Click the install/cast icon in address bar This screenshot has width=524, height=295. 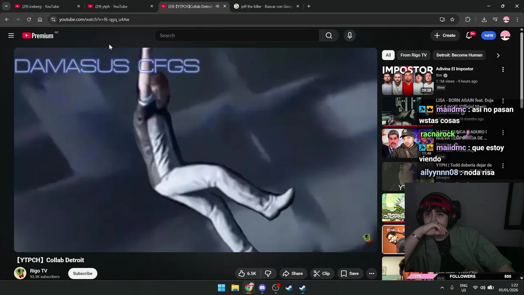click(442, 19)
